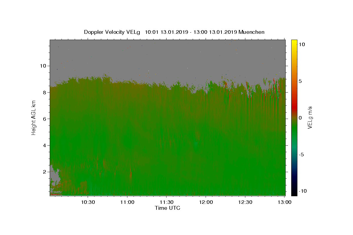Click the 13:00 time tick label

284,202
